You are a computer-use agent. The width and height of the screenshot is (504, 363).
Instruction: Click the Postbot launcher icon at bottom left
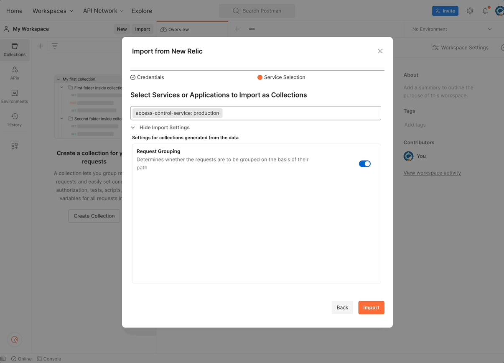coord(15,340)
